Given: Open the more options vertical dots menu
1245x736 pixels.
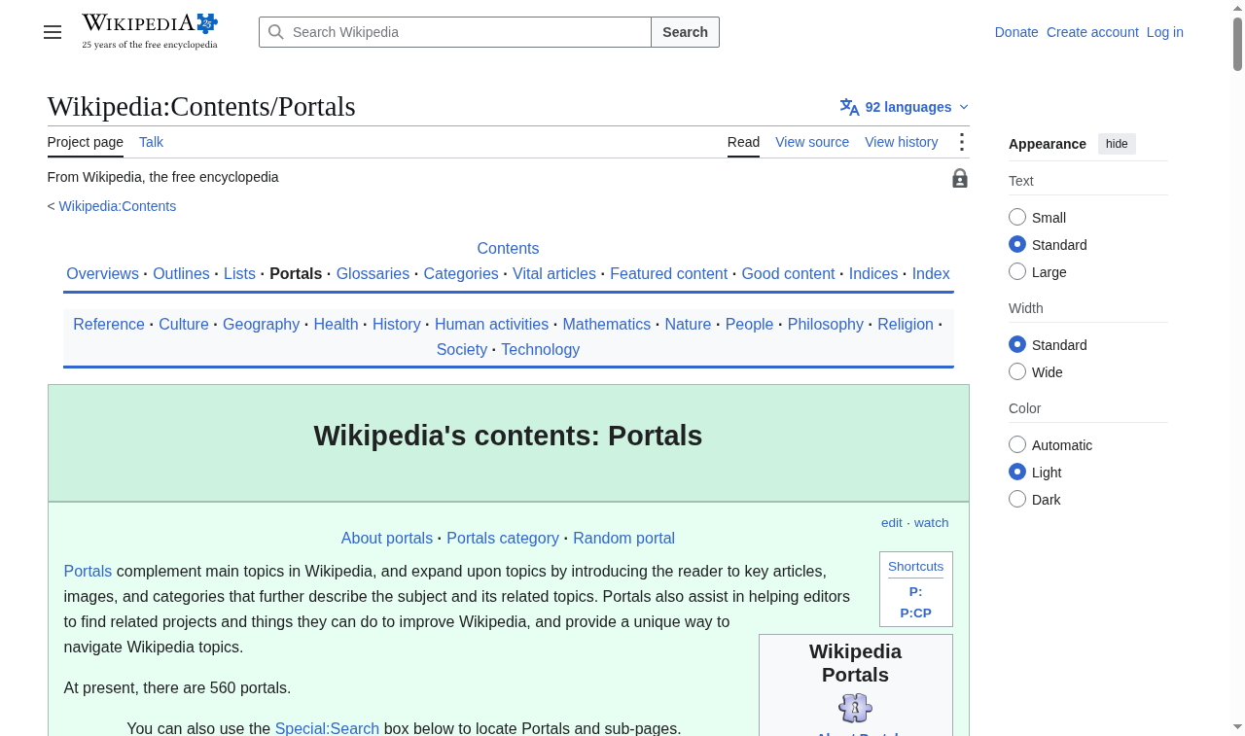Looking at the screenshot, I should (961, 142).
